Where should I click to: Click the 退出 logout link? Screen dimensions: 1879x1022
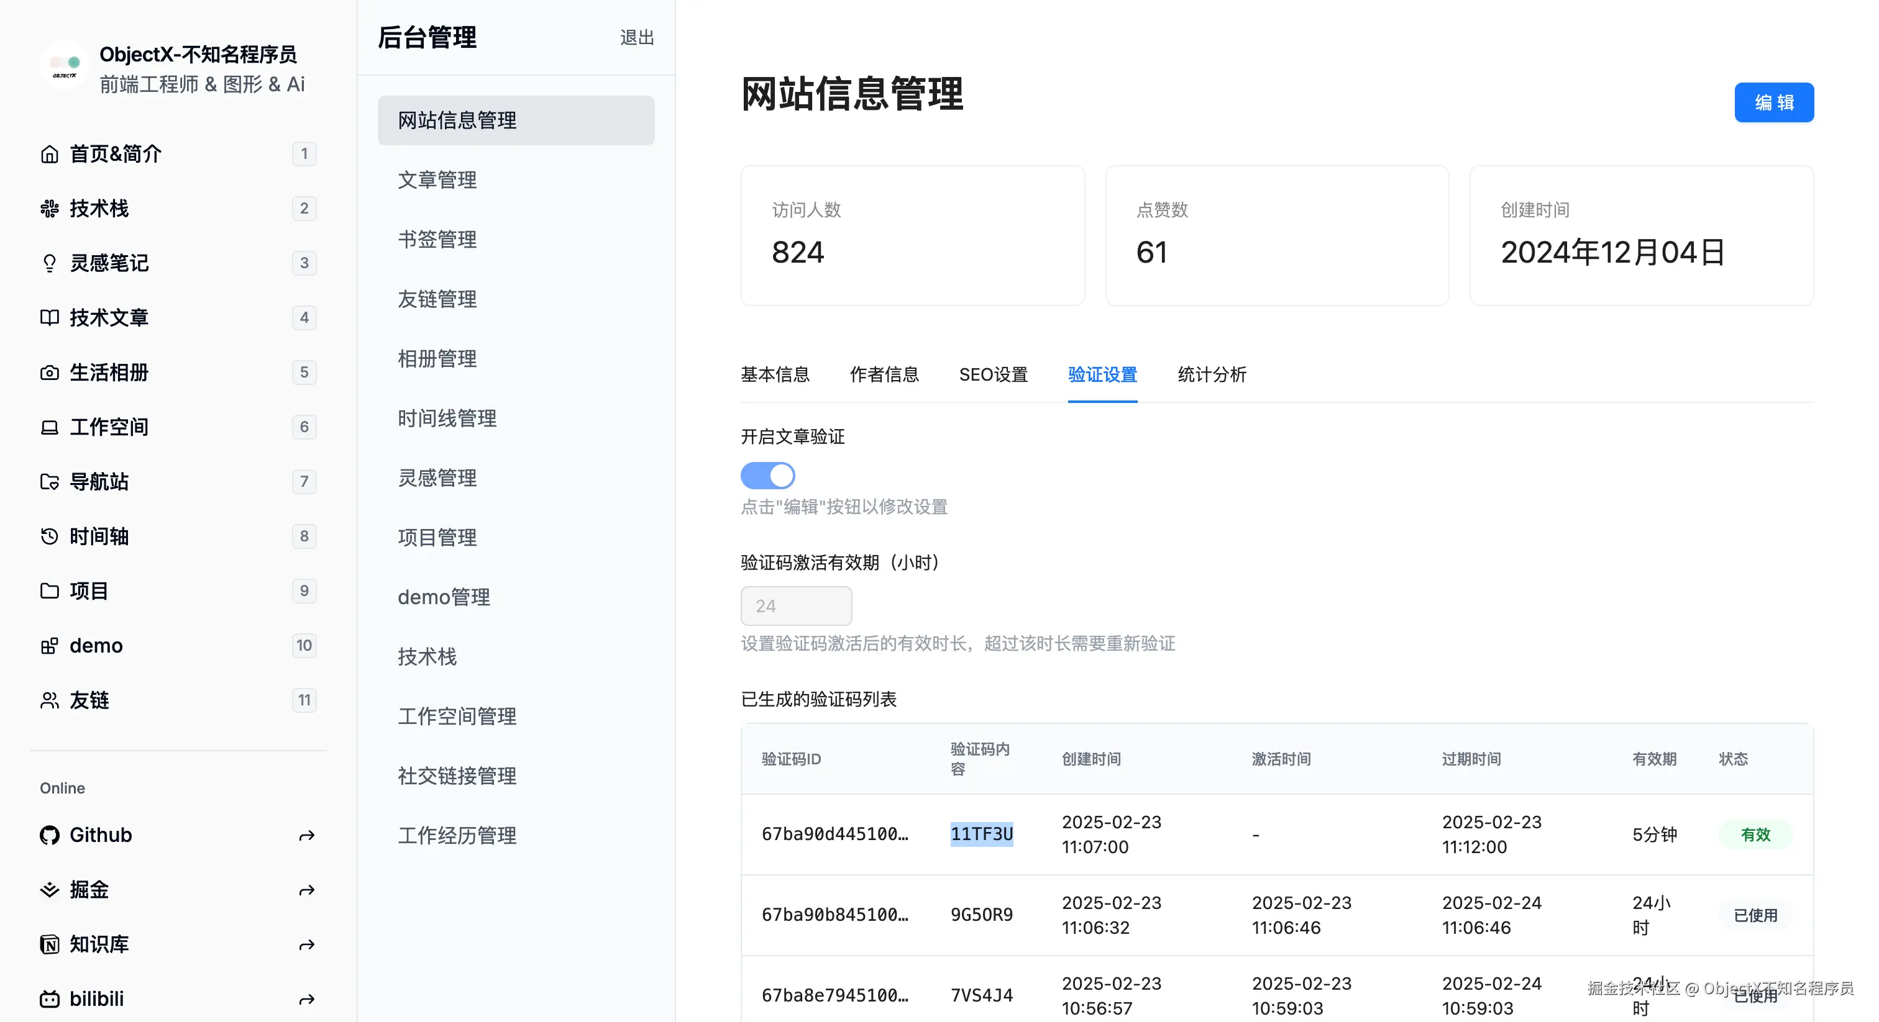(x=636, y=38)
